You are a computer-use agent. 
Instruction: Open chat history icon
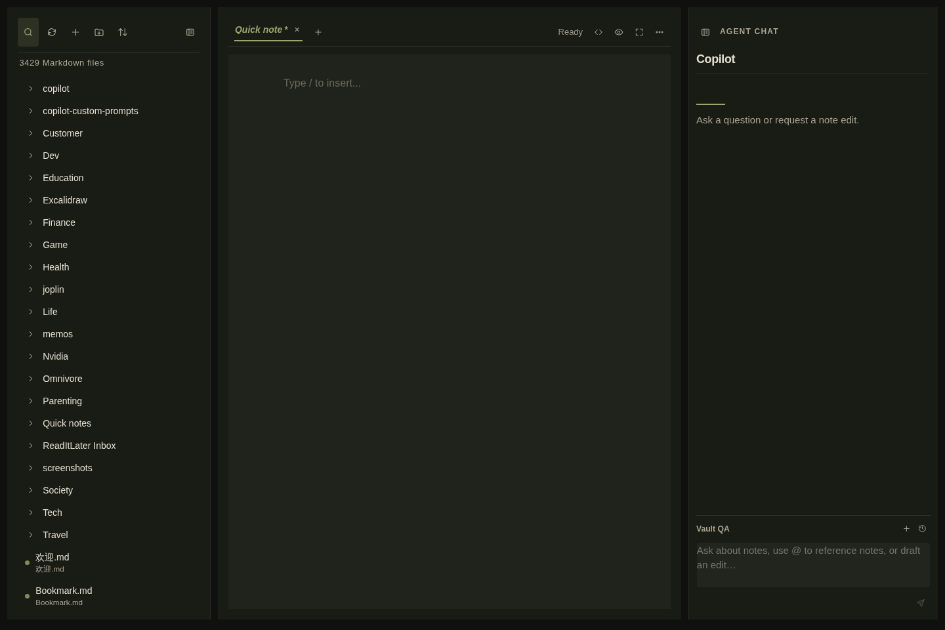pyautogui.click(x=923, y=529)
